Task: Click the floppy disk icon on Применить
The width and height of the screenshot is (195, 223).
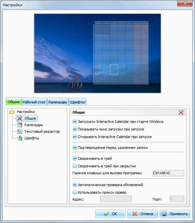Action: [x=164, y=214]
